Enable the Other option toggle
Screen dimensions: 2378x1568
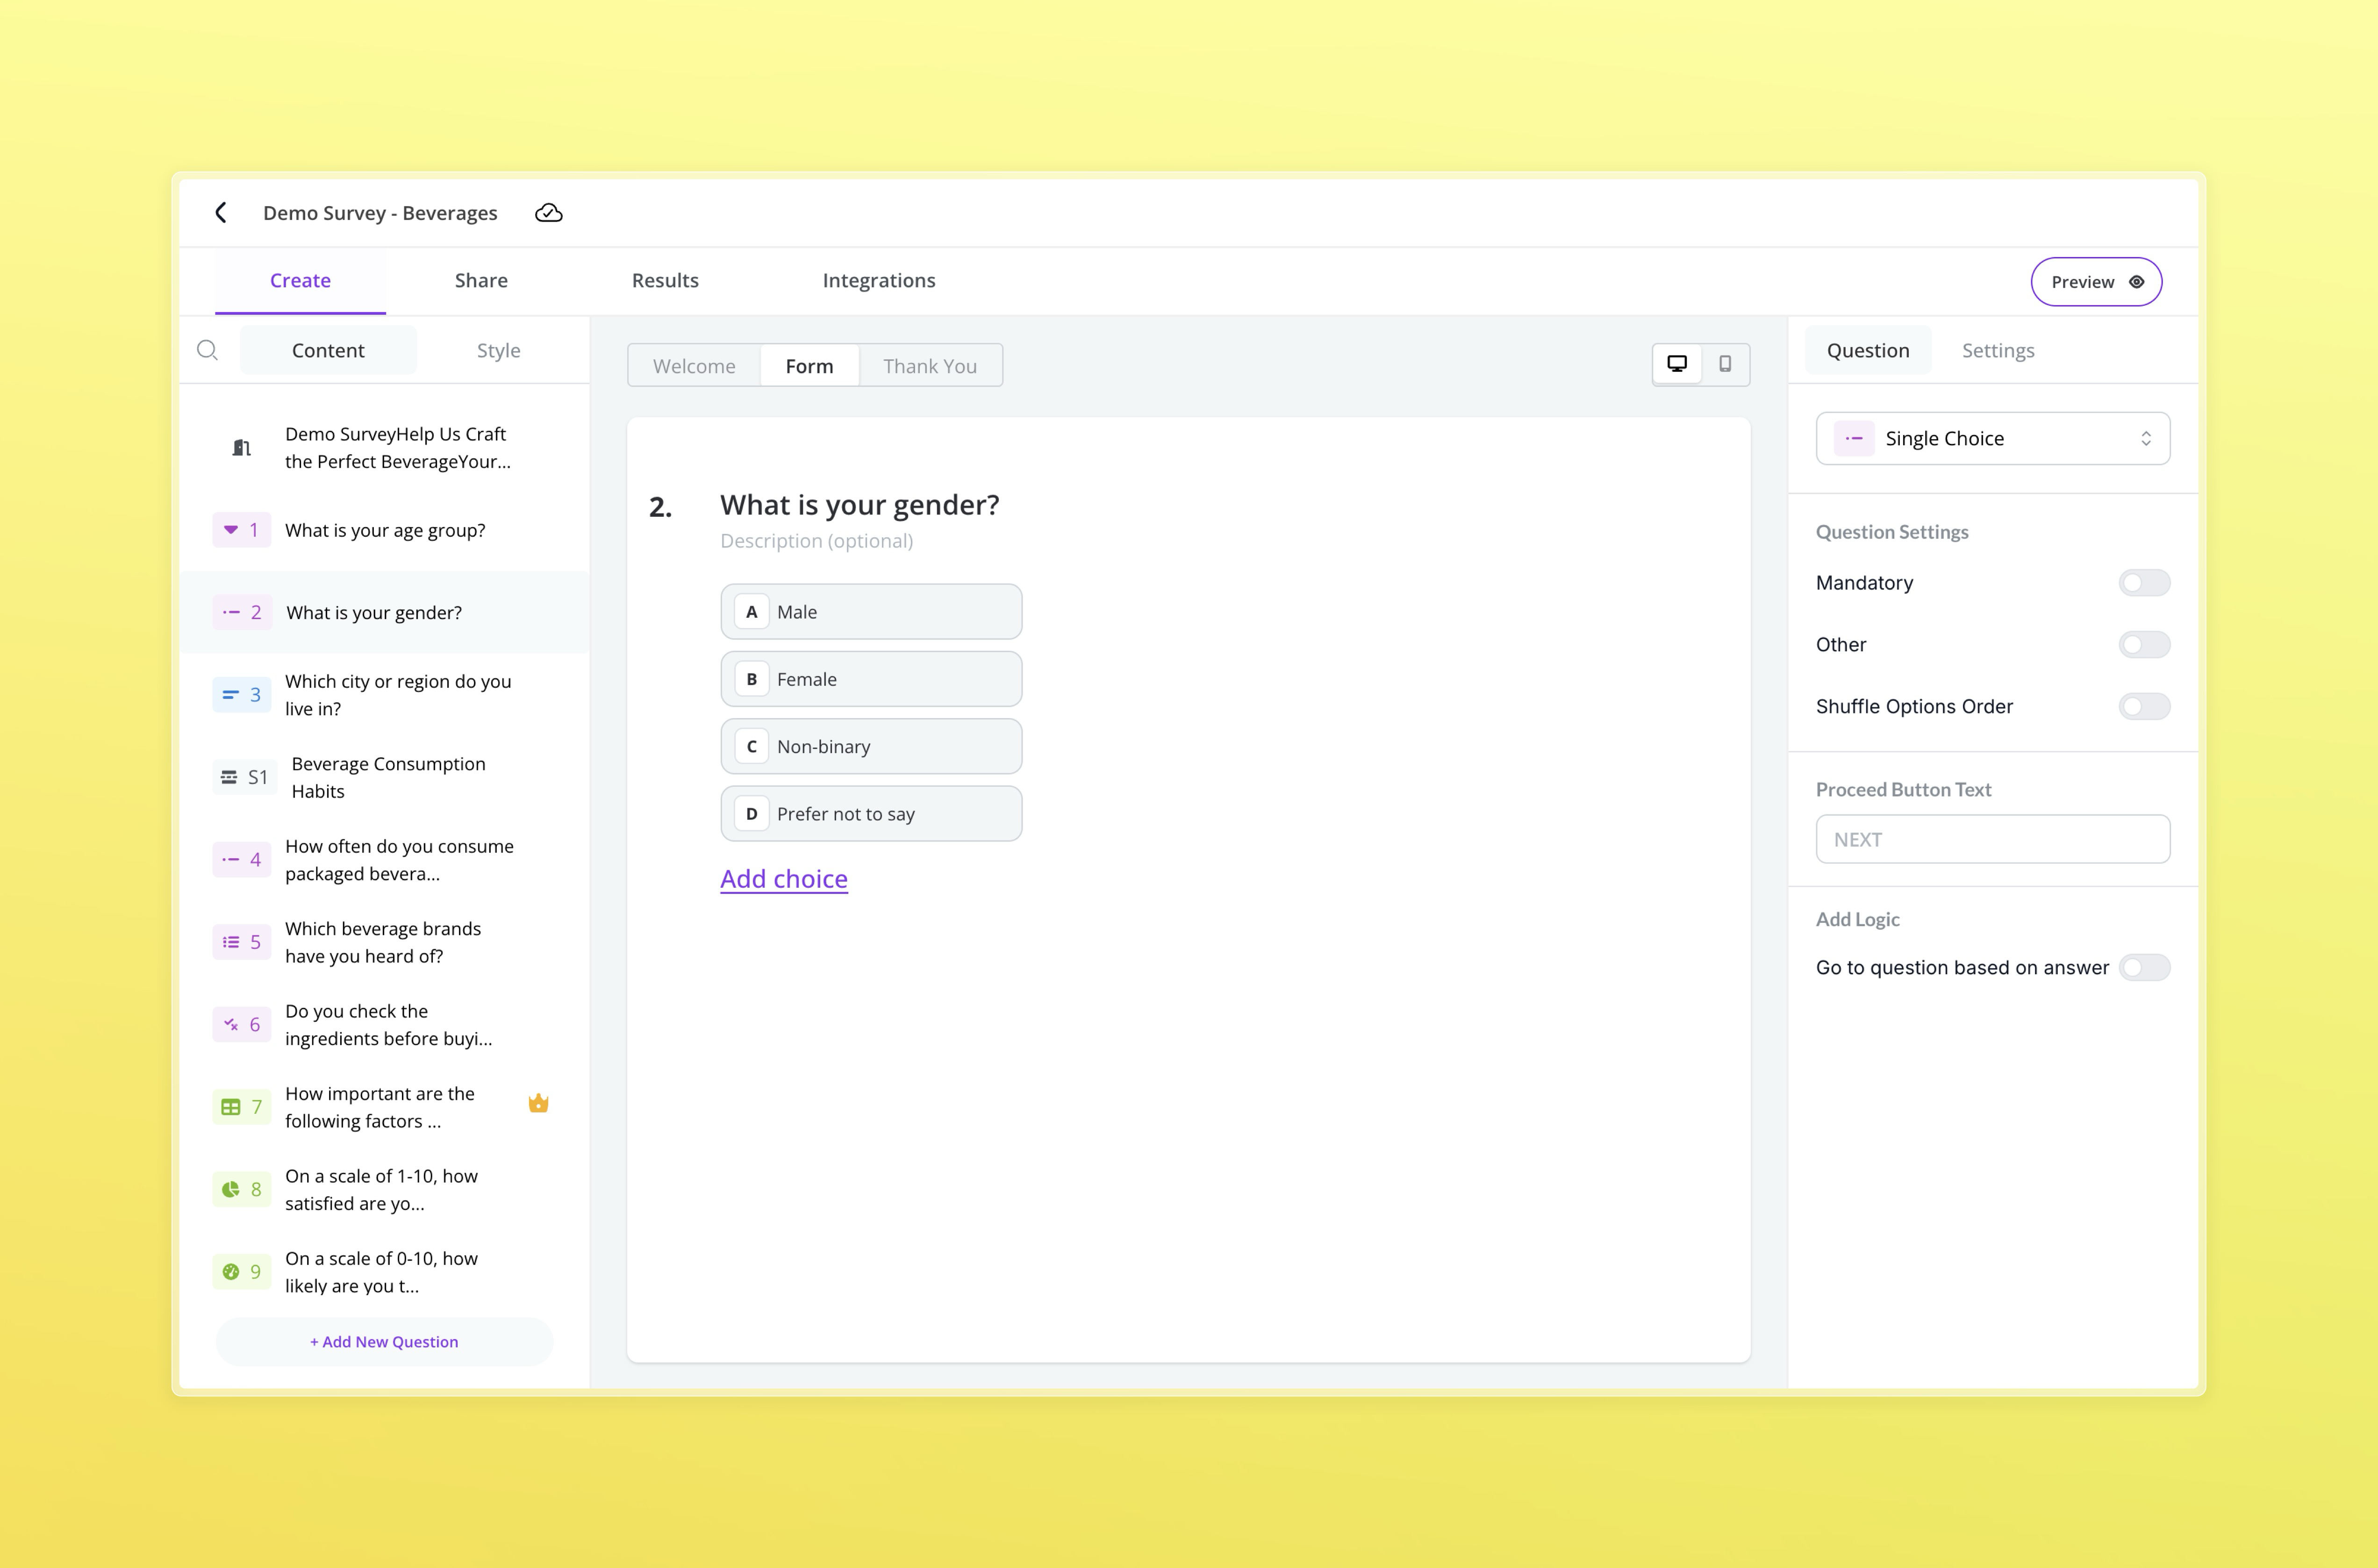pos(2144,645)
